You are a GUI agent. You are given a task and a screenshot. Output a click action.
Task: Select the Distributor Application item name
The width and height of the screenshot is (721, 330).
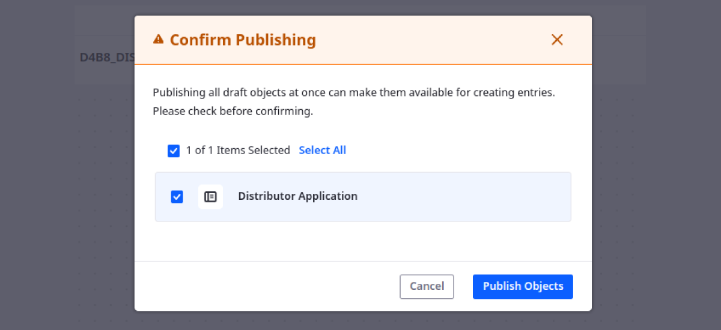(297, 196)
